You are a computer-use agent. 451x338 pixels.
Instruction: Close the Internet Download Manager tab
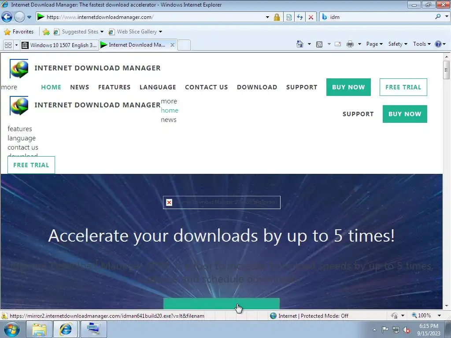point(172,45)
